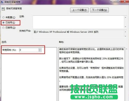
Task: Click help paragraph starting 如果禁用或不配置此设置
Action: click(91, 79)
